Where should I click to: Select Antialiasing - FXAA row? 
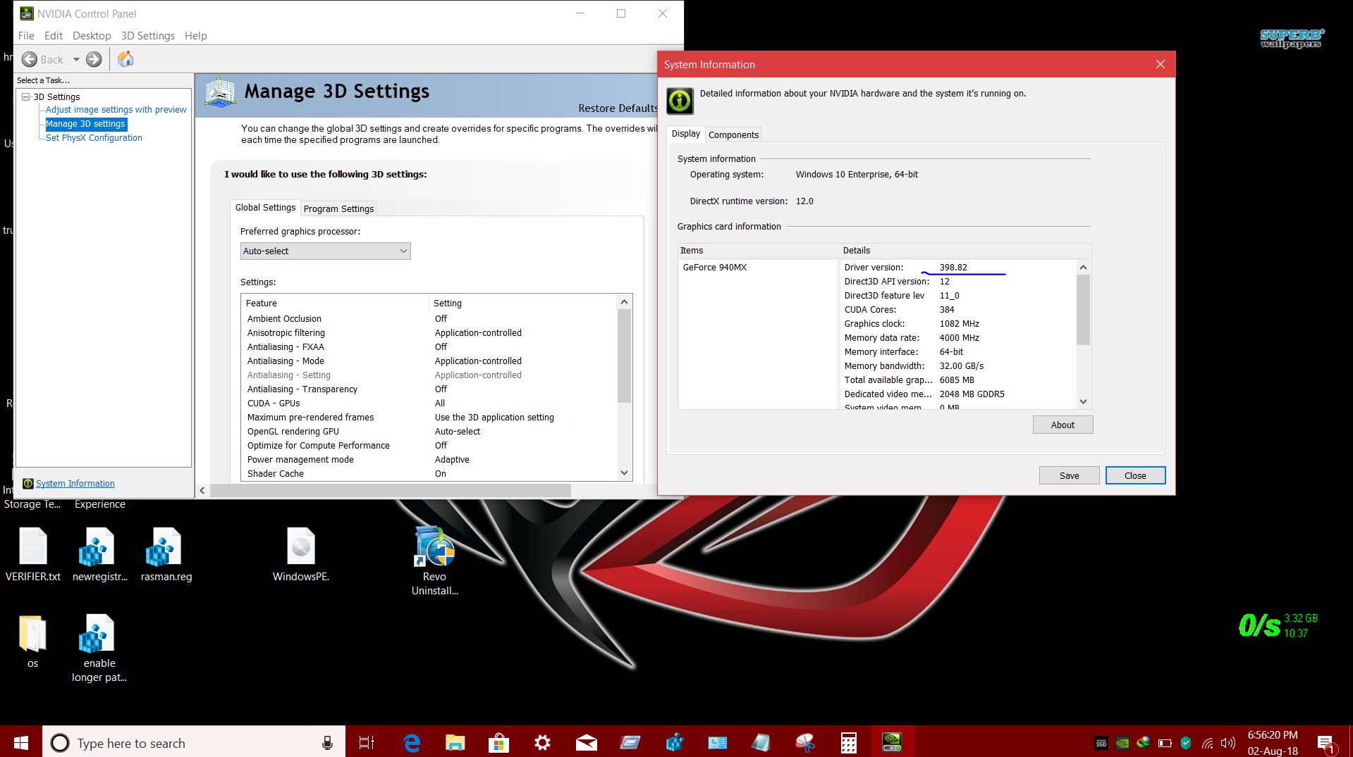429,347
